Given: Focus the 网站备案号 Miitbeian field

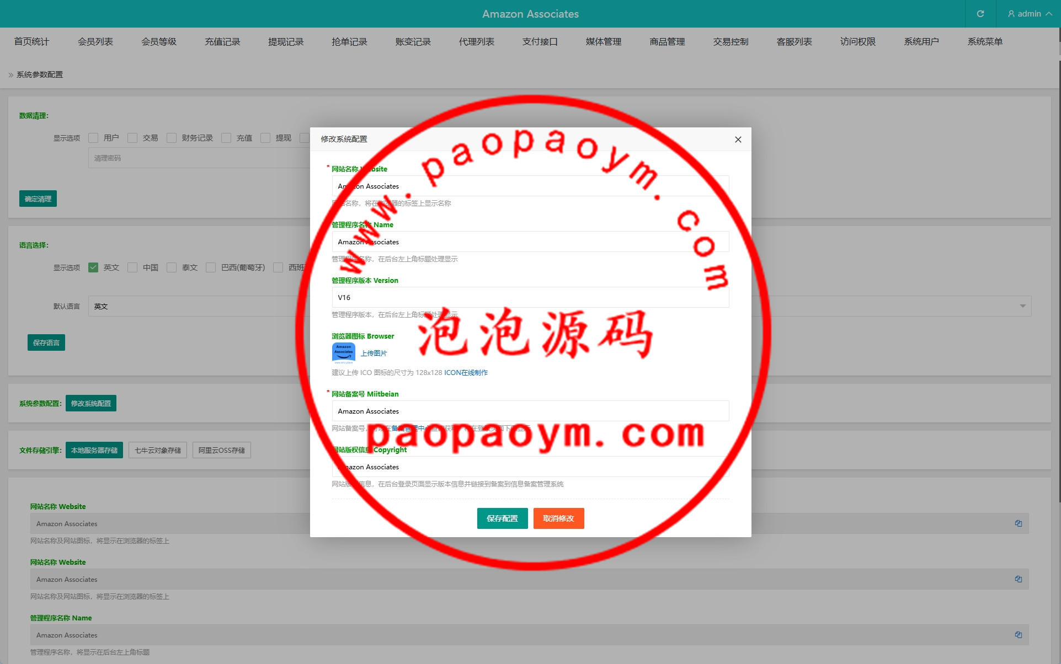Looking at the screenshot, I should pyautogui.click(x=530, y=411).
